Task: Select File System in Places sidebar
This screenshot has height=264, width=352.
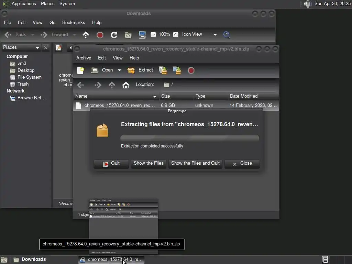Action: pos(26,77)
